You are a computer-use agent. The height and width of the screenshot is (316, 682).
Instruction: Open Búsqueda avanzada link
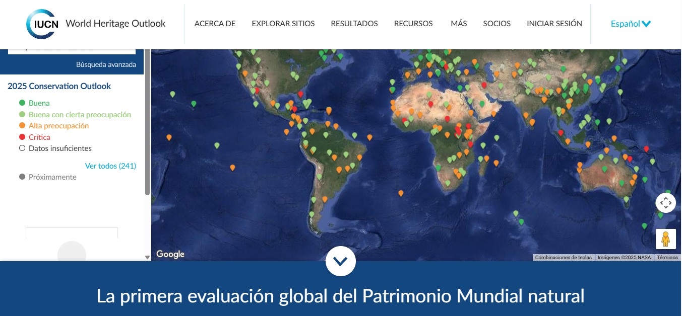coord(106,64)
